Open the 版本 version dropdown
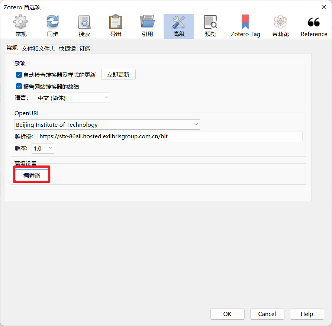 42,148
